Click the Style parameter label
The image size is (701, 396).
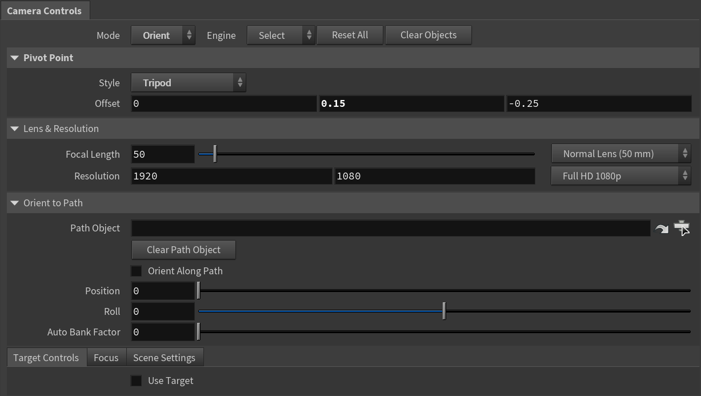pyautogui.click(x=109, y=83)
